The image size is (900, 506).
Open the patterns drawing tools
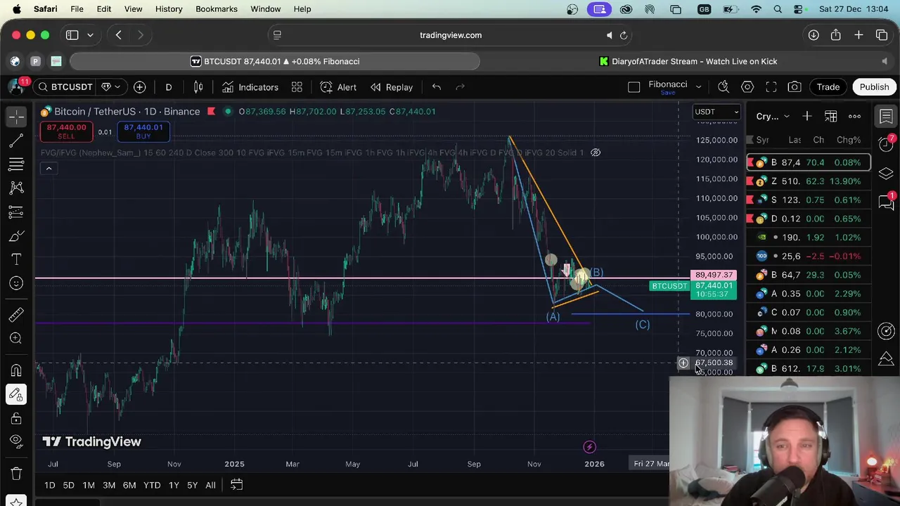16,188
